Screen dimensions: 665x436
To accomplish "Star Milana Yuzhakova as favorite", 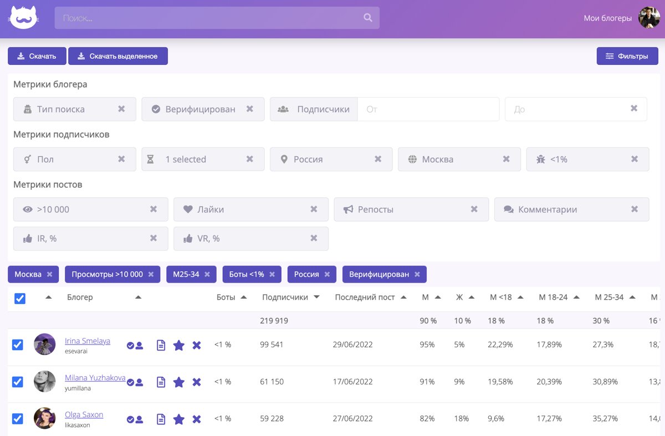I will (x=178, y=382).
